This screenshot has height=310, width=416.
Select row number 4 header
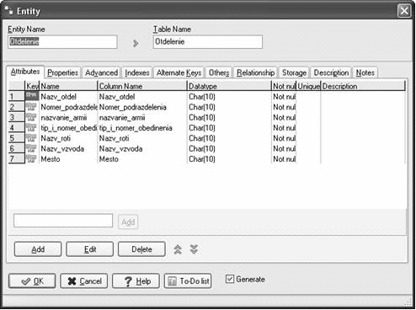[x=17, y=127]
